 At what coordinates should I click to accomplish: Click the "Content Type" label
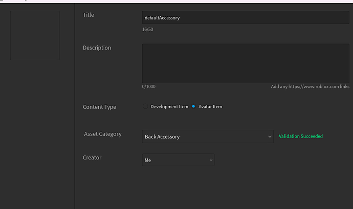click(99, 107)
